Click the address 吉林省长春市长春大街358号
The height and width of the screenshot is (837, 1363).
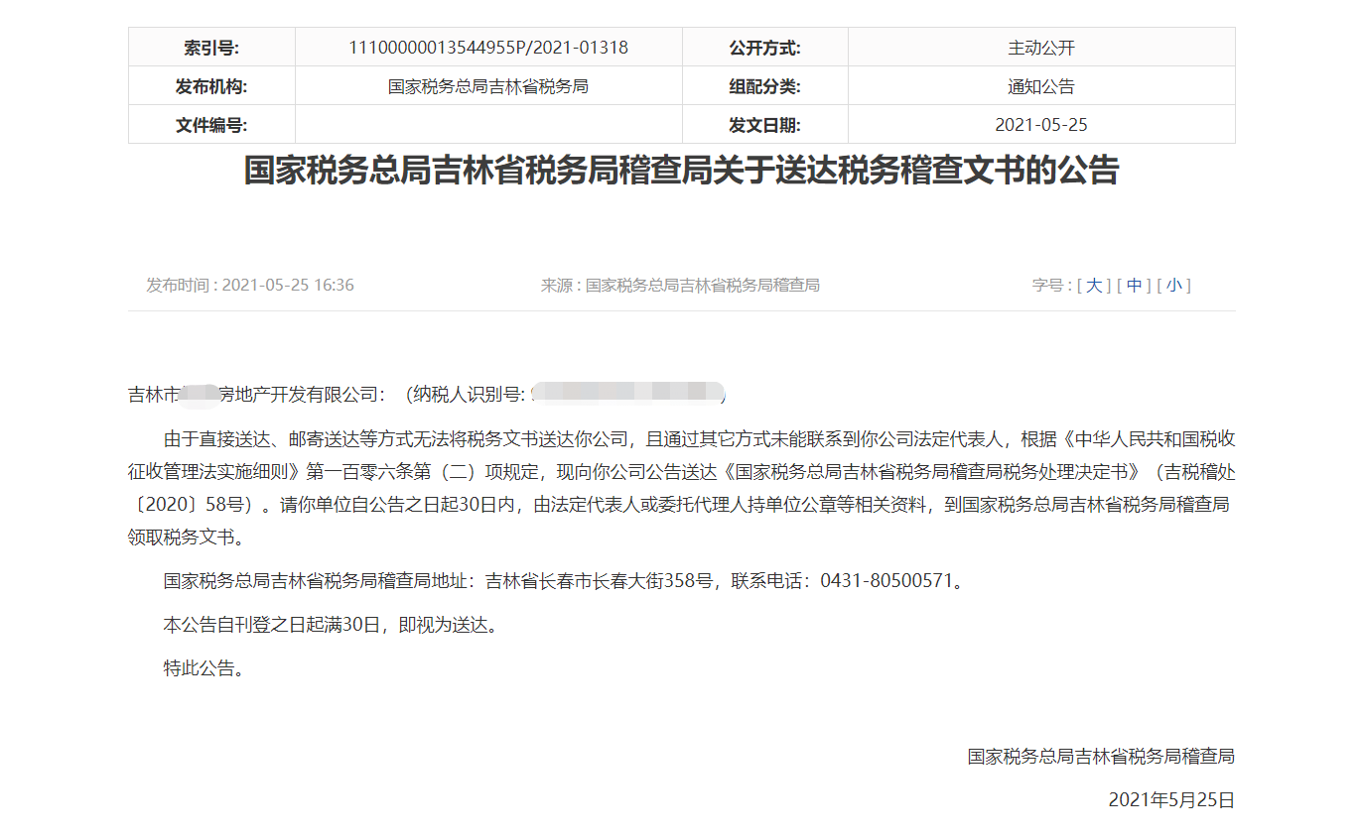pyautogui.click(x=600, y=581)
